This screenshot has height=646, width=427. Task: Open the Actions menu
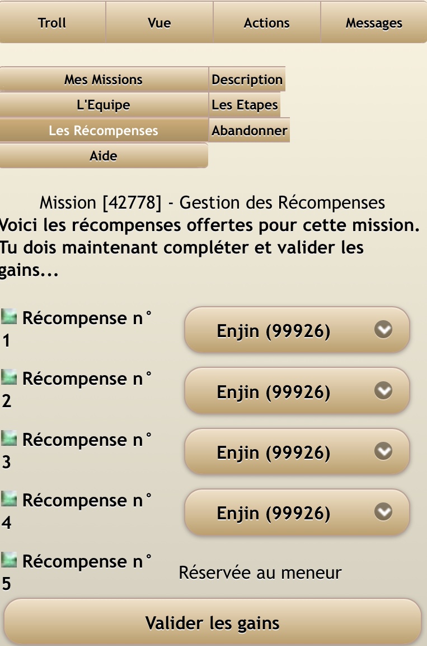[267, 23]
